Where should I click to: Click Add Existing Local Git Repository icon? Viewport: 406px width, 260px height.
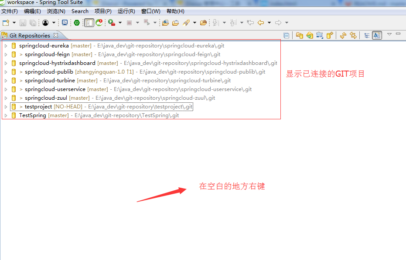pyautogui.click(x=300, y=35)
